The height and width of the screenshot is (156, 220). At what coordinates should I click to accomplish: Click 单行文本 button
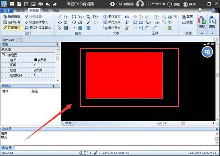[x=112, y=22]
